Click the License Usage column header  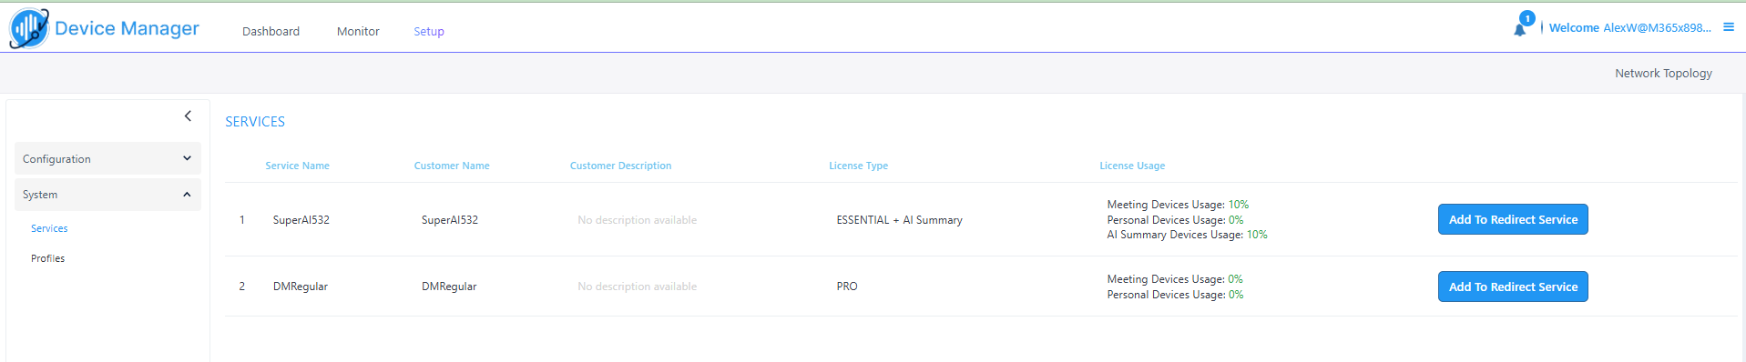(1132, 166)
